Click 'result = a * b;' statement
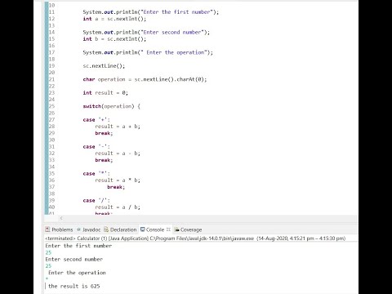Viewport: 392px width, 294px height. point(118,180)
